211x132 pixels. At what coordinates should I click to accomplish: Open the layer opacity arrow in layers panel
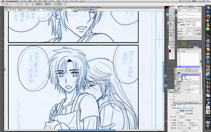[183, 71]
